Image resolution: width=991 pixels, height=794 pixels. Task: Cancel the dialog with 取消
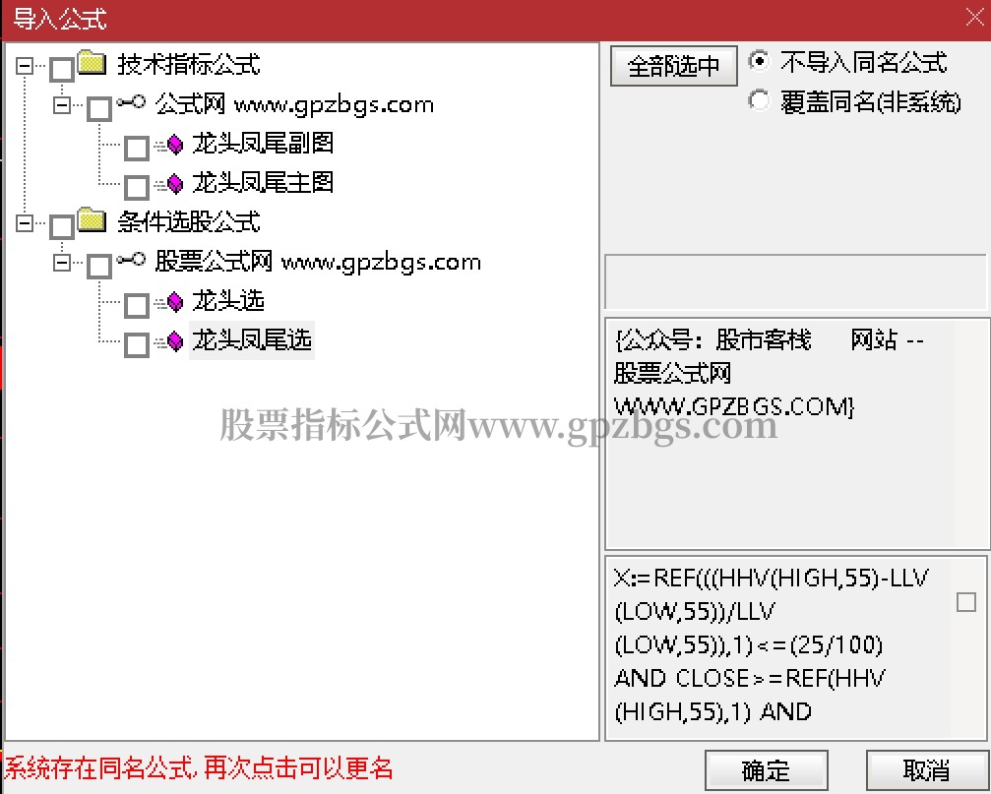[x=926, y=770]
